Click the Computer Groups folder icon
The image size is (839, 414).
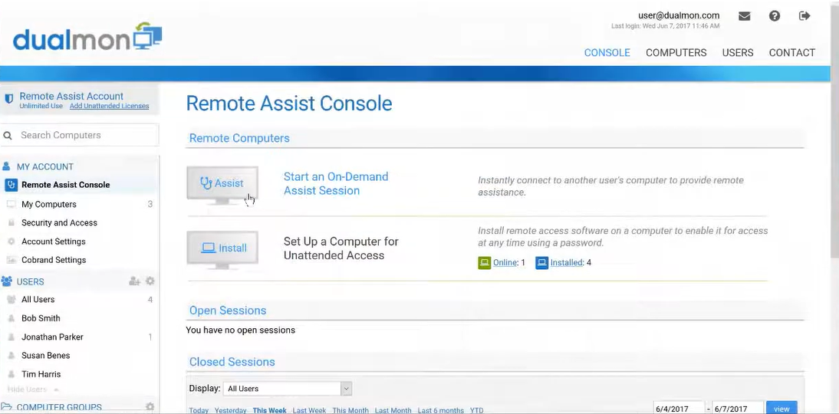tap(6, 407)
